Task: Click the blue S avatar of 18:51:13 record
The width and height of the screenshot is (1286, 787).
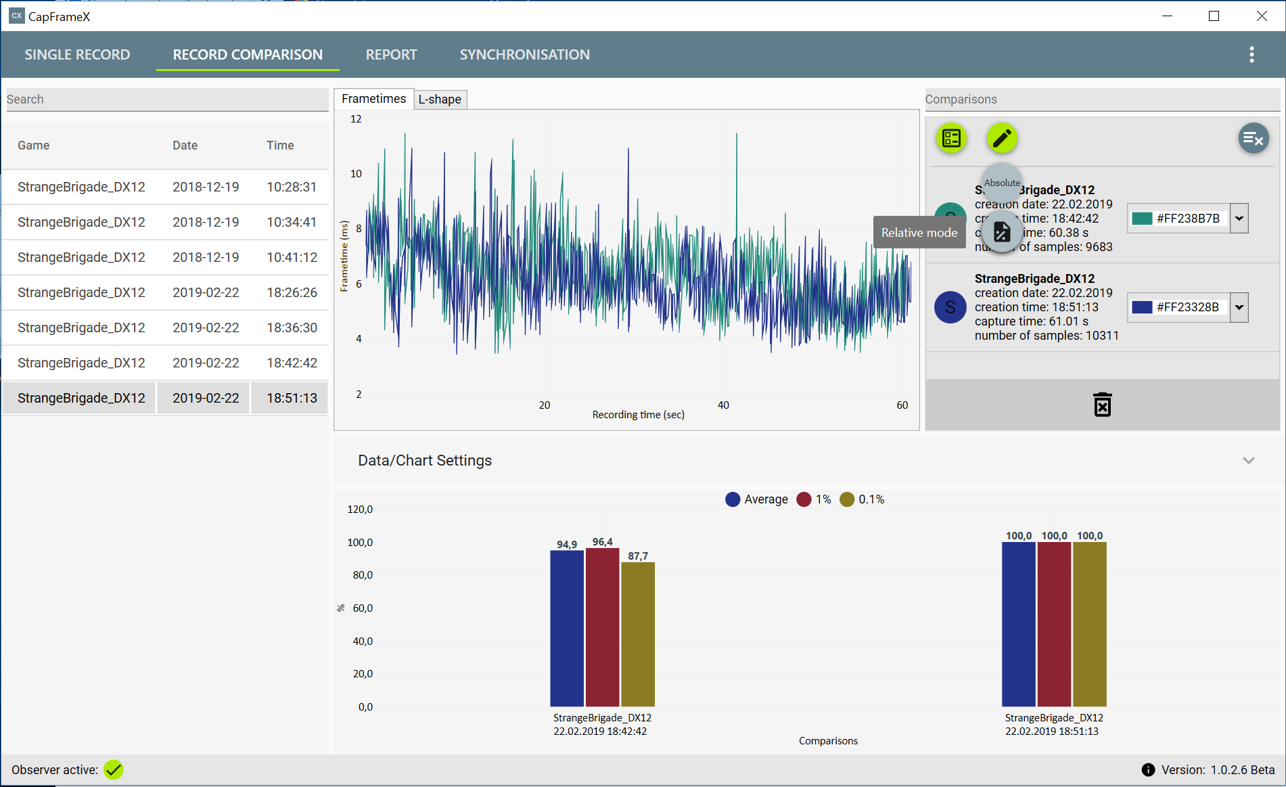Action: coord(950,307)
